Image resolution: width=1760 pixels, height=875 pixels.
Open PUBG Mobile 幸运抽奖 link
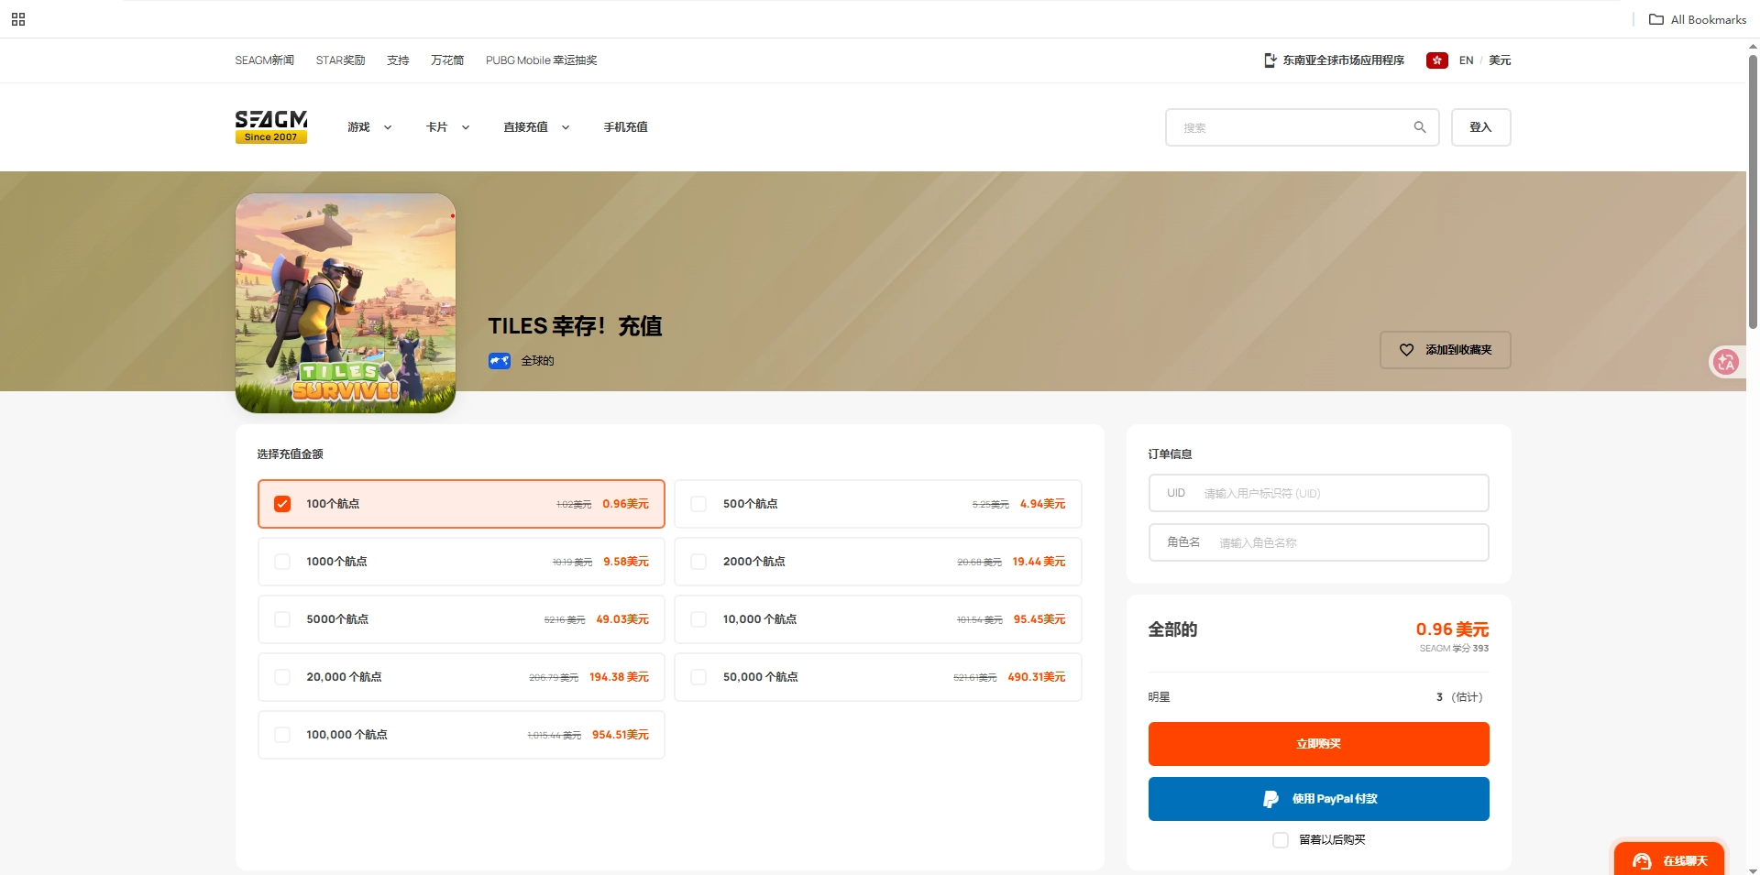point(541,60)
